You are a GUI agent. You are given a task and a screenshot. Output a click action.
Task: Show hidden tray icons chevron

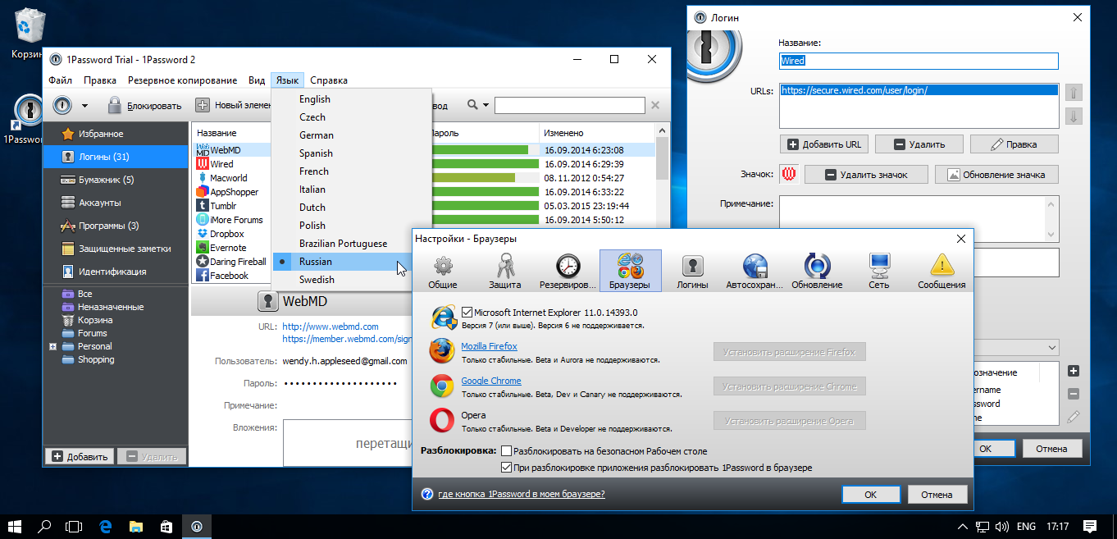[963, 526]
